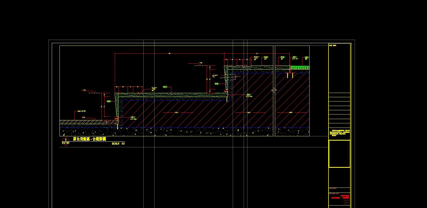This screenshot has height=208, width=427.
Task: Click the SCALE 1:2 text label
Action: click(x=118, y=144)
